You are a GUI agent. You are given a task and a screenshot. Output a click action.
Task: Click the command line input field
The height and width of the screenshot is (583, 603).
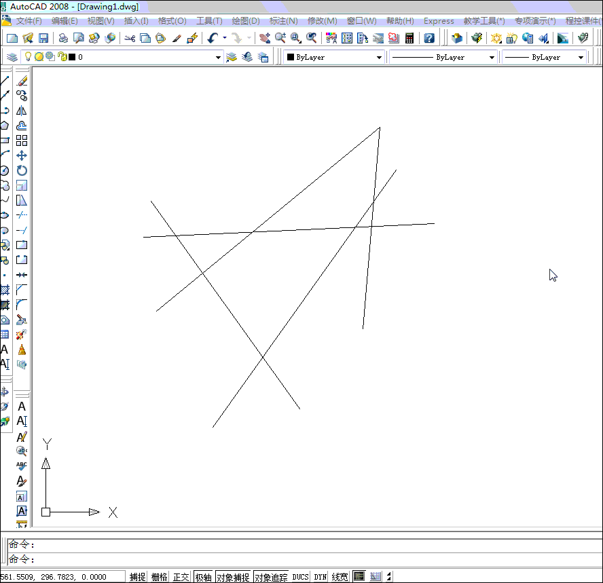pos(304,559)
